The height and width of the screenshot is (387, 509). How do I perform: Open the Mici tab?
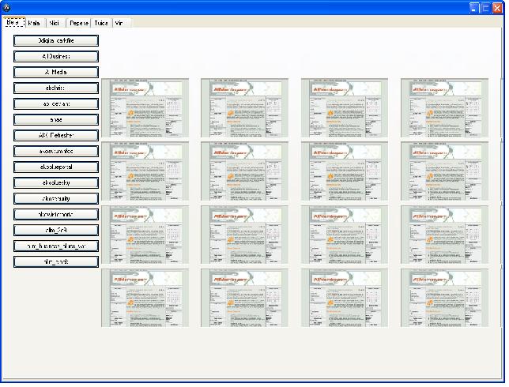pos(54,24)
